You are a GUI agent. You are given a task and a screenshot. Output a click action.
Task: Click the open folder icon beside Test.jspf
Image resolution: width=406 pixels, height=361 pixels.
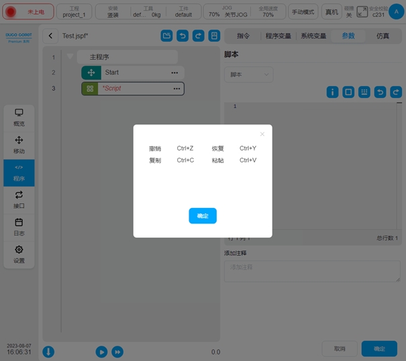(x=166, y=36)
